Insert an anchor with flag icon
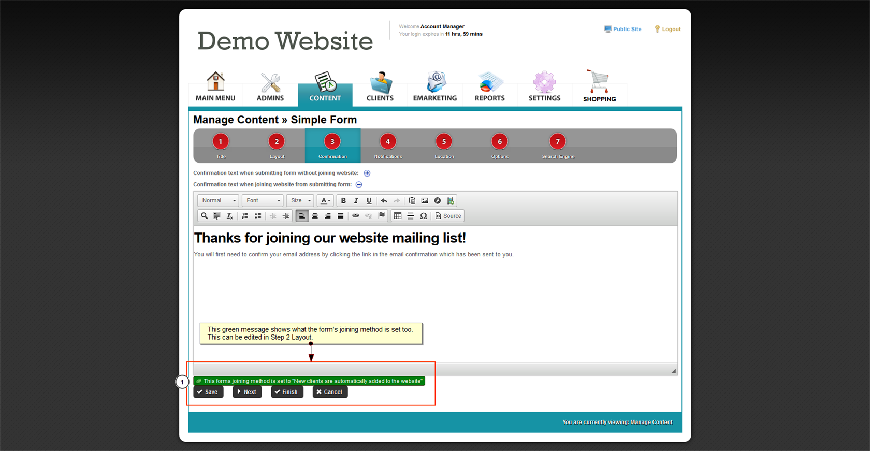Viewport: 870px width, 451px height. tap(382, 216)
